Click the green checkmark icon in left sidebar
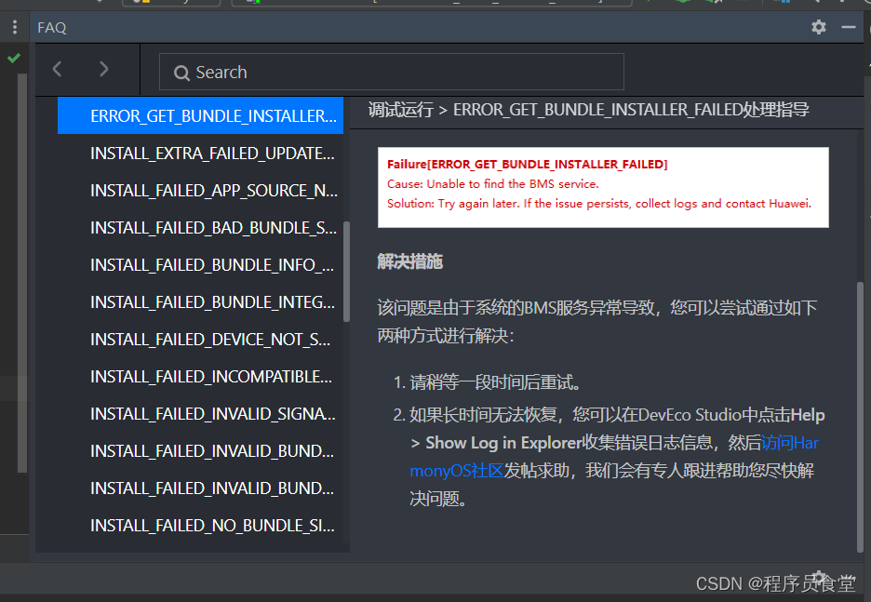Viewport: 871px width, 602px height. 13,58
